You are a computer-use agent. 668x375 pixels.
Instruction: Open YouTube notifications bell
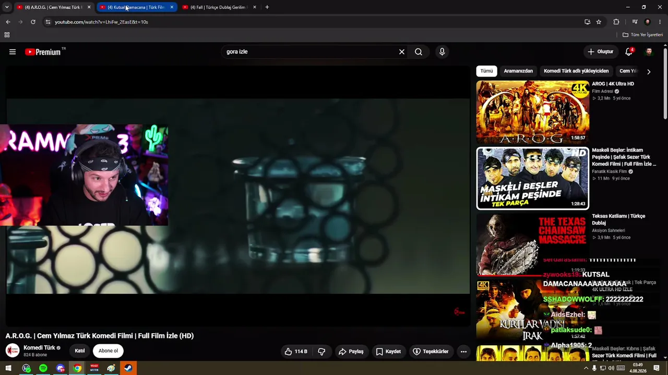click(629, 52)
